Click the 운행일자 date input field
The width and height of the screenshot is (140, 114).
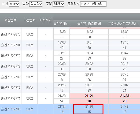(x=93, y=4)
